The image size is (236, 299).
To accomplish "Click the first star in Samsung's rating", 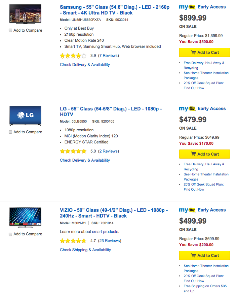I will pyautogui.click(x=62, y=56).
